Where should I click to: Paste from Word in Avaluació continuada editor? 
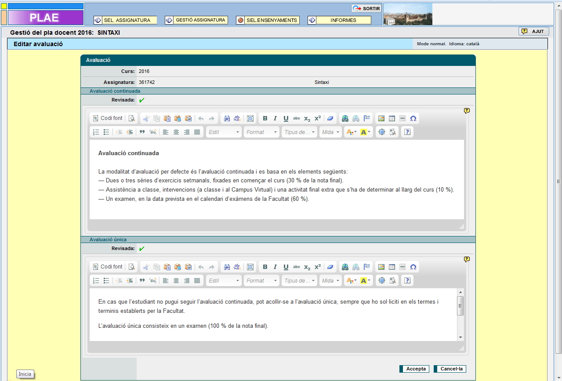click(188, 118)
